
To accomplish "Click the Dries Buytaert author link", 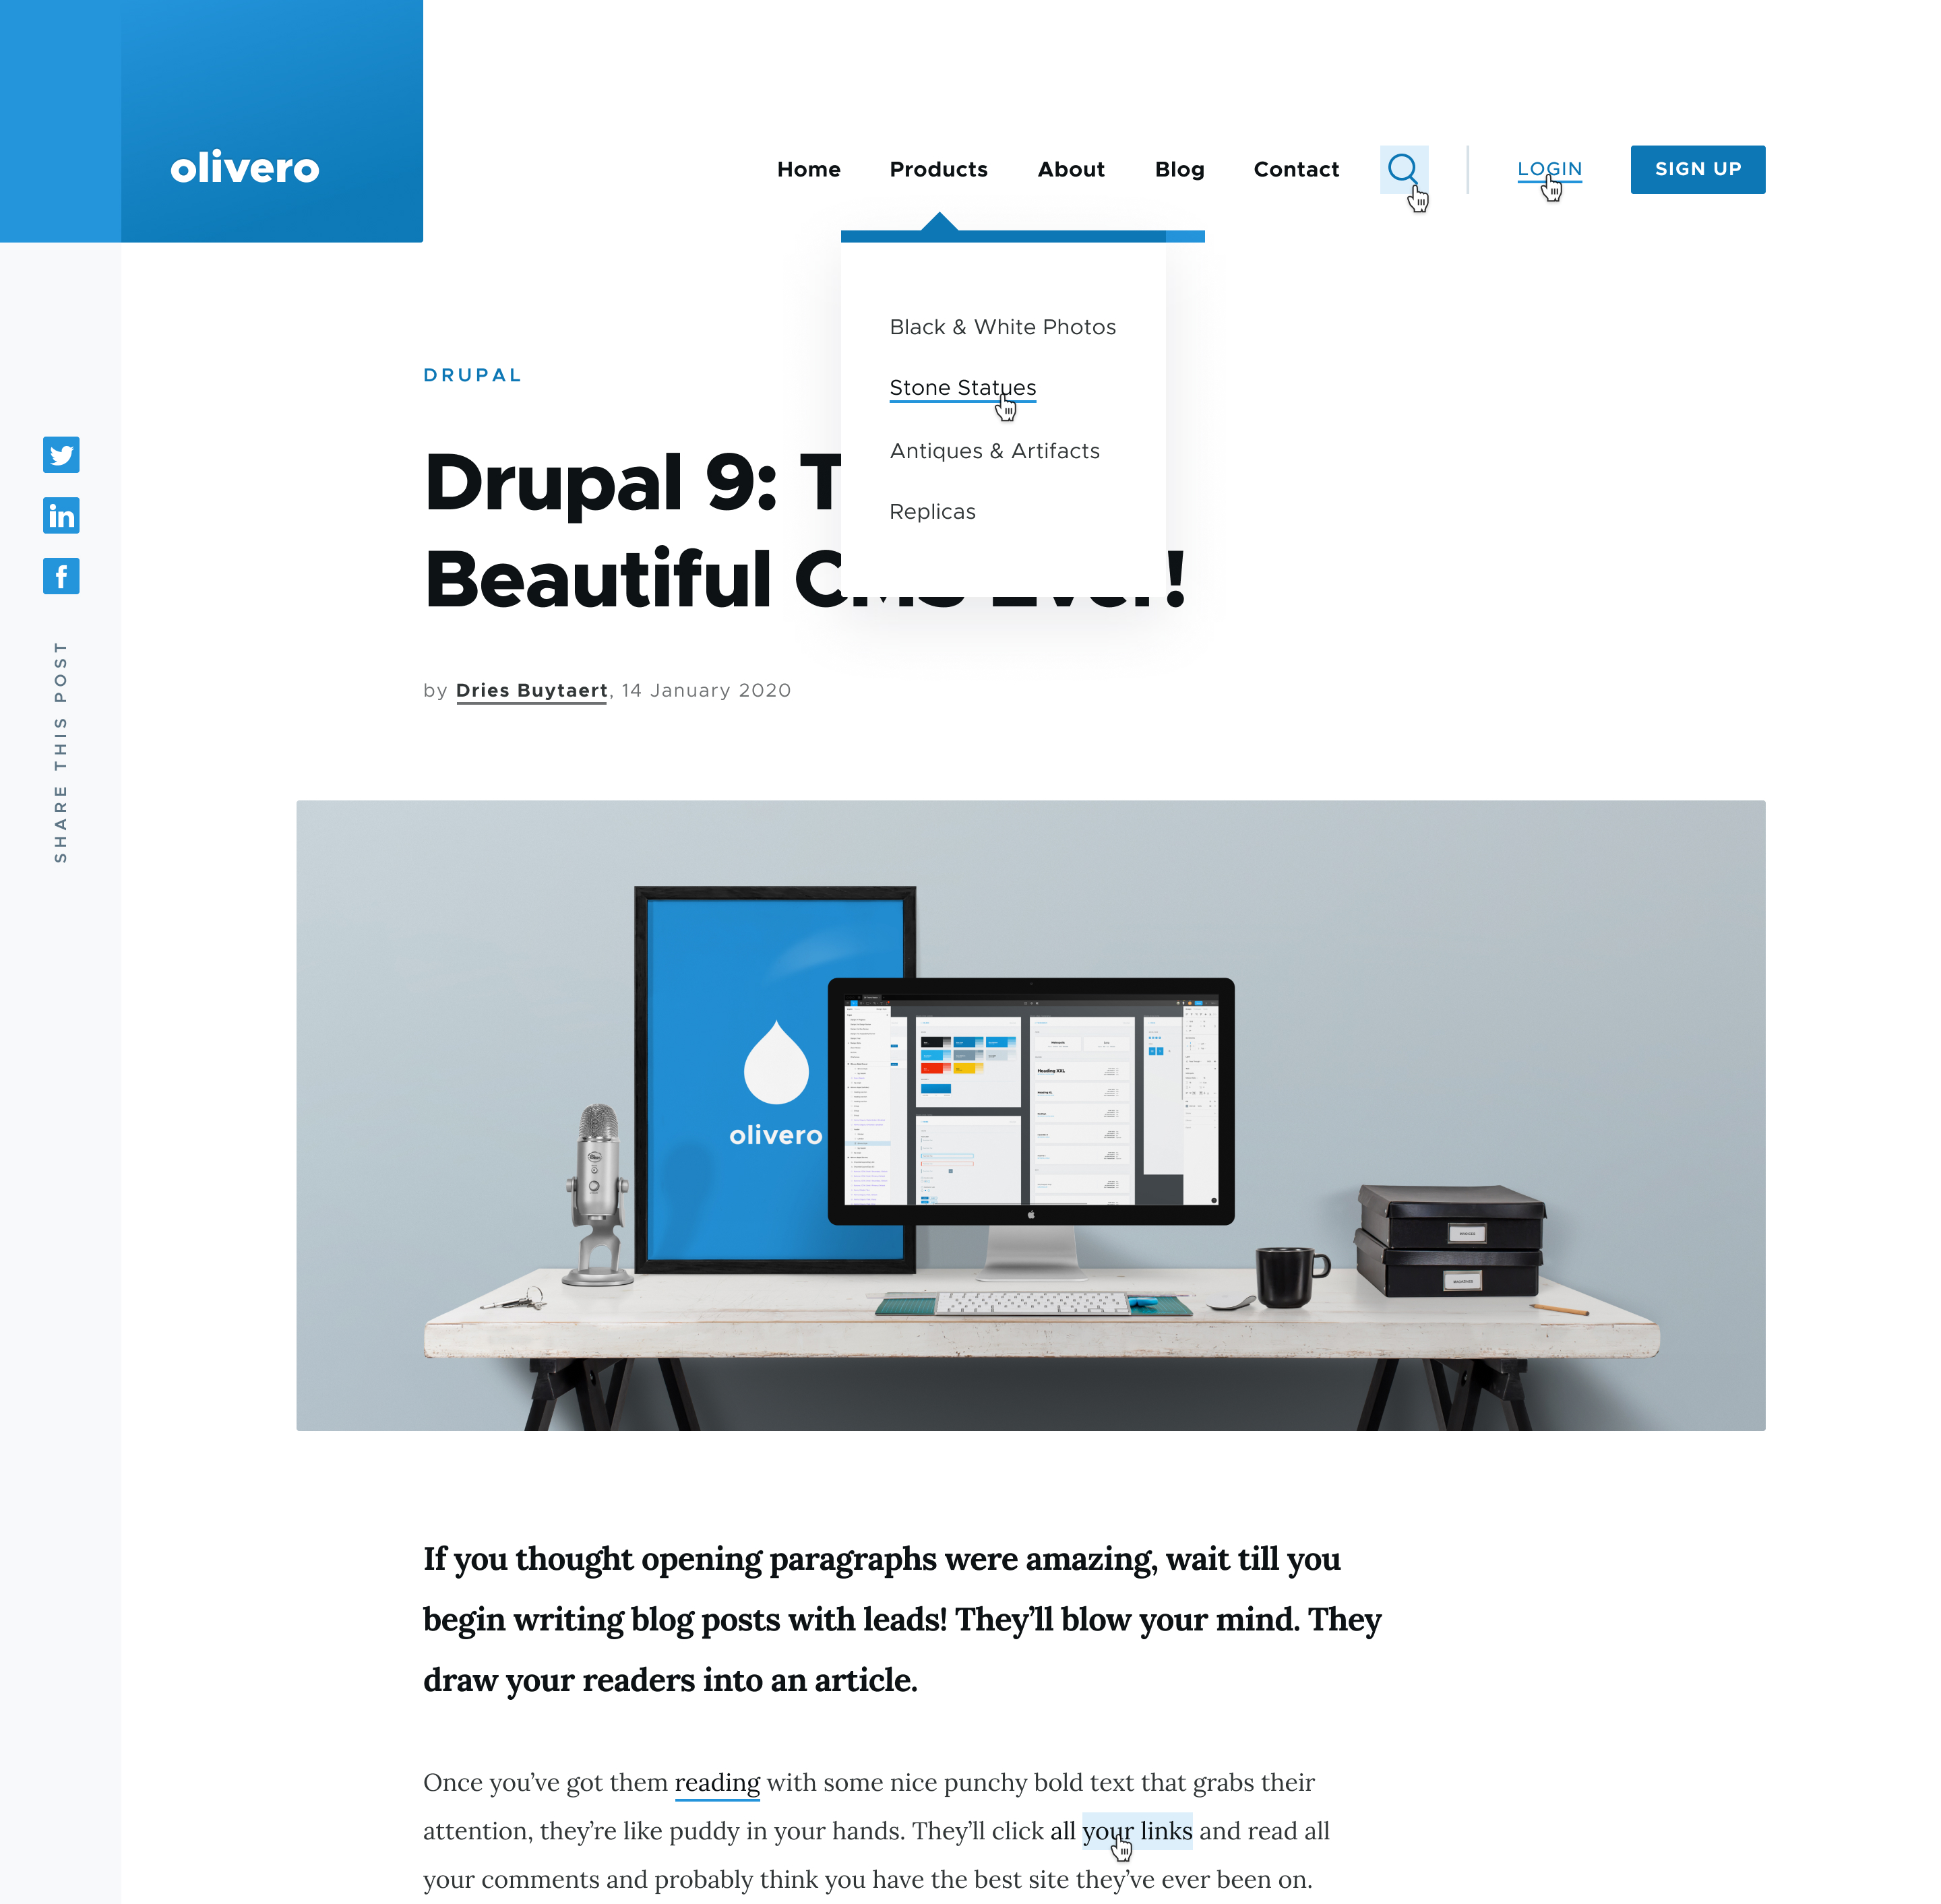I will [x=532, y=689].
